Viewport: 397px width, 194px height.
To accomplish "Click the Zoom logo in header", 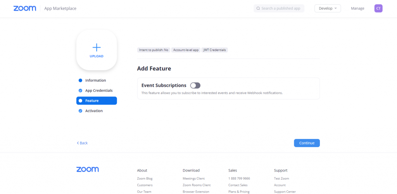I will click(25, 8).
